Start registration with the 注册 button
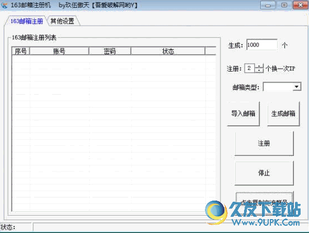 click(264, 144)
